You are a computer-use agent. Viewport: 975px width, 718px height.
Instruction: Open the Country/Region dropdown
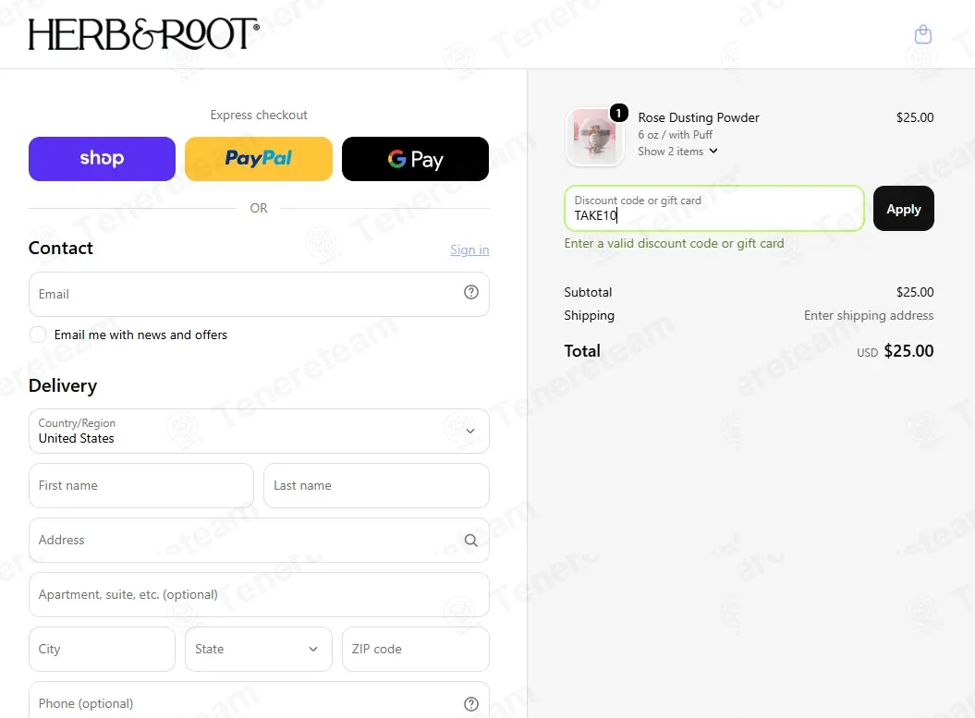[x=259, y=431]
